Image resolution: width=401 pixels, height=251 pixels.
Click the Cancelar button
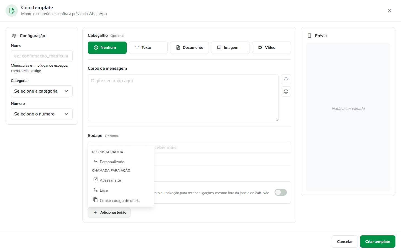coord(345,242)
